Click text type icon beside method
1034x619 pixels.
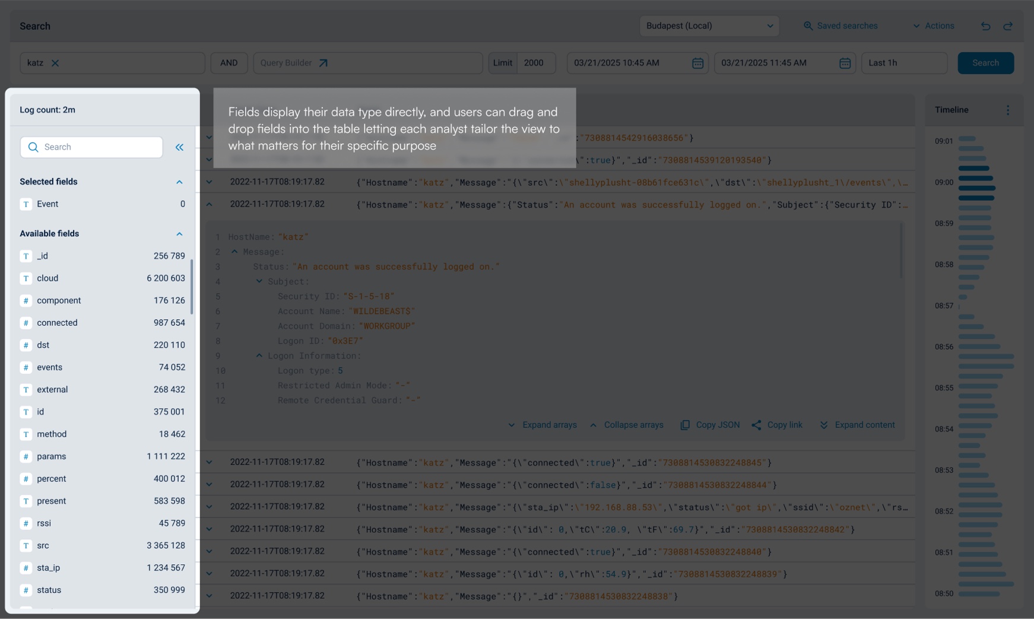[26, 434]
